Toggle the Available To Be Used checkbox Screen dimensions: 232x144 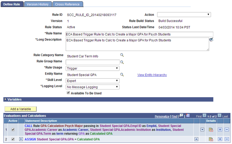[x=68, y=93]
